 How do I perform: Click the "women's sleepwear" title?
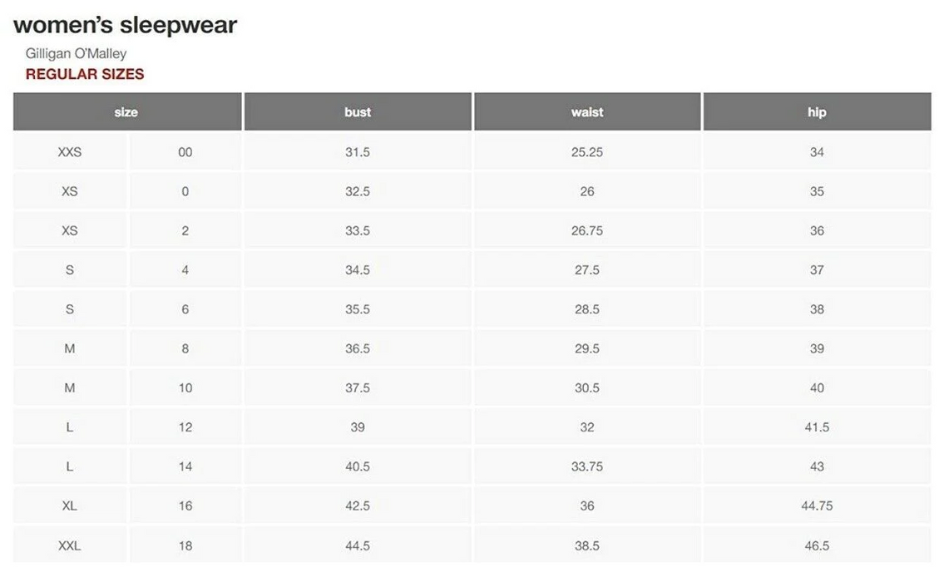[125, 25]
